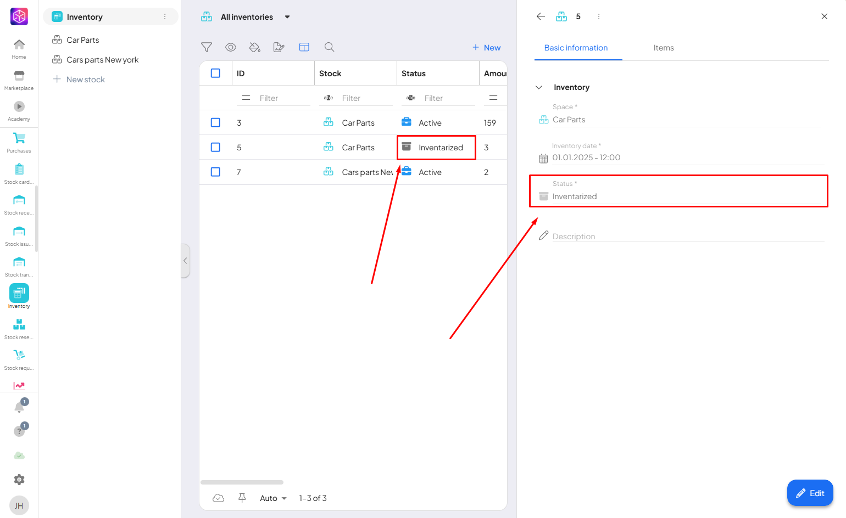Select Cars parts New york stock

pyautogui.click(x=102, y=60)
